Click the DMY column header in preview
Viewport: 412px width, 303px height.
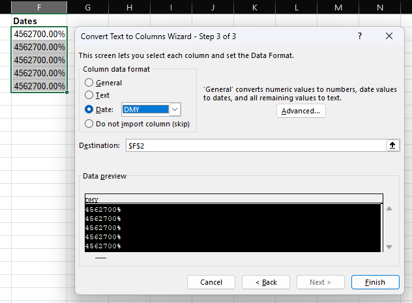click(x=233, y=200)
